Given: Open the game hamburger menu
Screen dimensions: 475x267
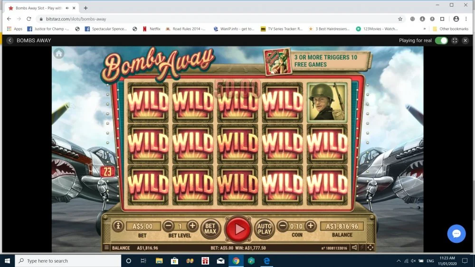Looking at the screenshot, I should (106, 248).
